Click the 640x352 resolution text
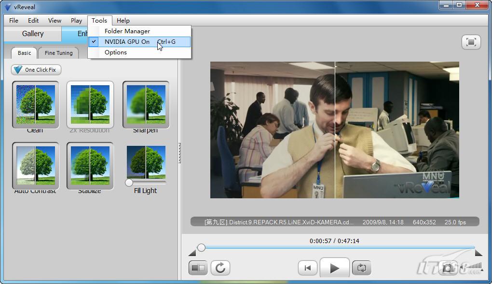The image size is (492, 284). pyautogui.click(x=424, y=222)
